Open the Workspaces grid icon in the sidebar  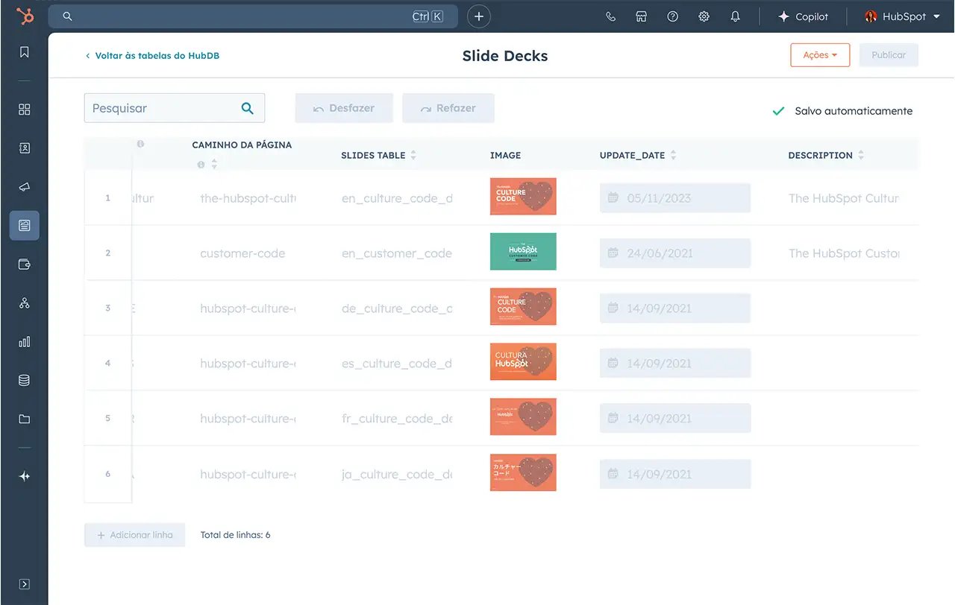click(24, 109)
